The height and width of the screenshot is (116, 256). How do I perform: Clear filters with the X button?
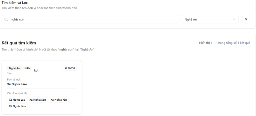tap(246, 19)
